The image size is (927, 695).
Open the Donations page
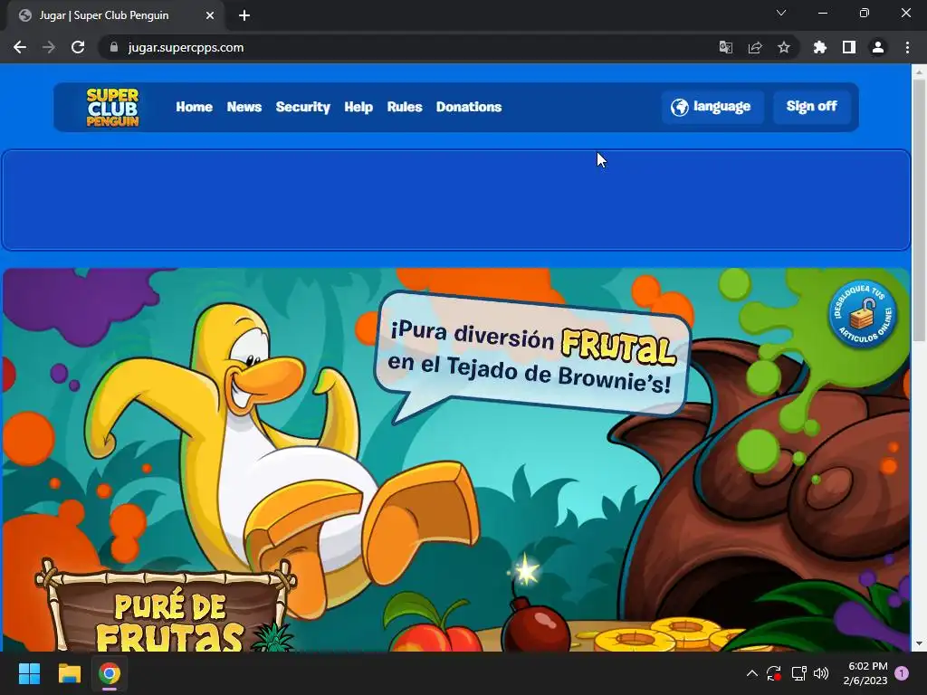(469, 107)
